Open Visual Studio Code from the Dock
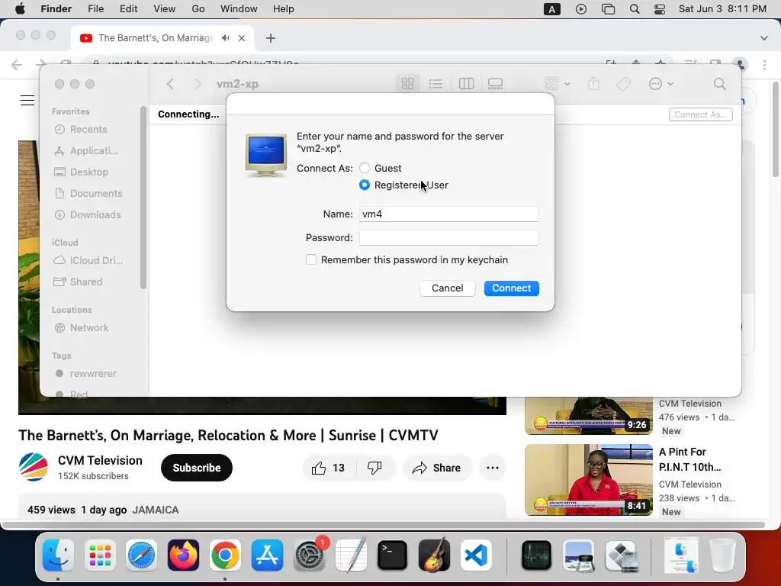This screenshot has height=586, width=781. pos(476,555)
